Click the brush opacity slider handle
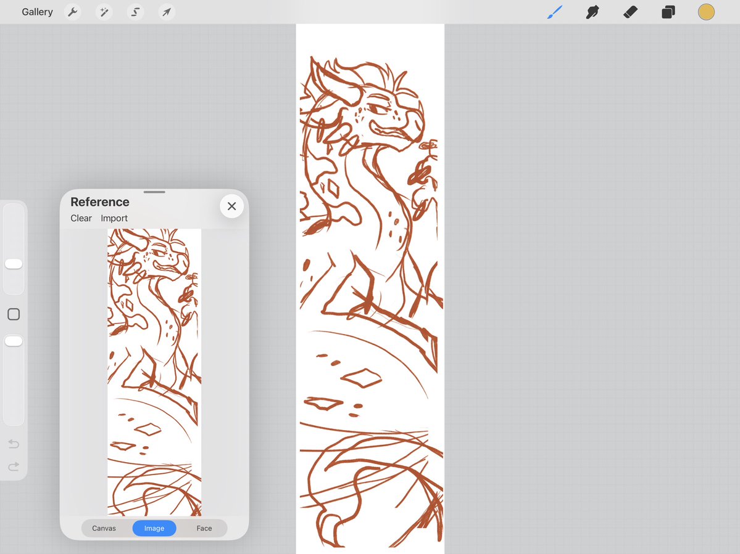Screen dimensions: 740x554 click(14, 341)
